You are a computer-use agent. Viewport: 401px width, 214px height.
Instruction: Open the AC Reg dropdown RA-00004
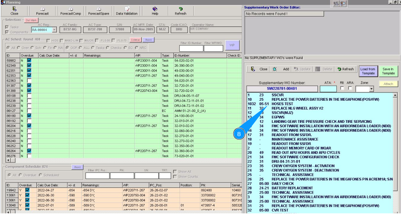[54, 30]
